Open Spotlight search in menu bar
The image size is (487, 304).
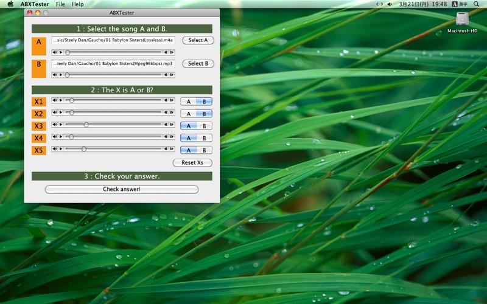point(476,4)
